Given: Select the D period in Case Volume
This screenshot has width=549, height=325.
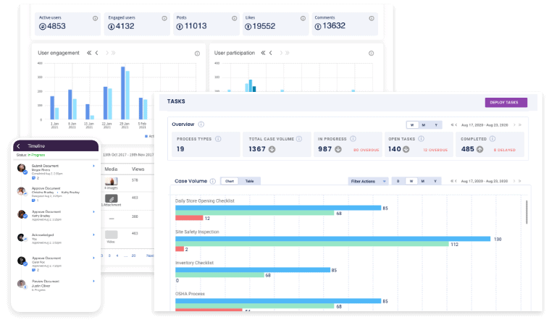Looking at the screenshot, I should click(x=398, y=181).
